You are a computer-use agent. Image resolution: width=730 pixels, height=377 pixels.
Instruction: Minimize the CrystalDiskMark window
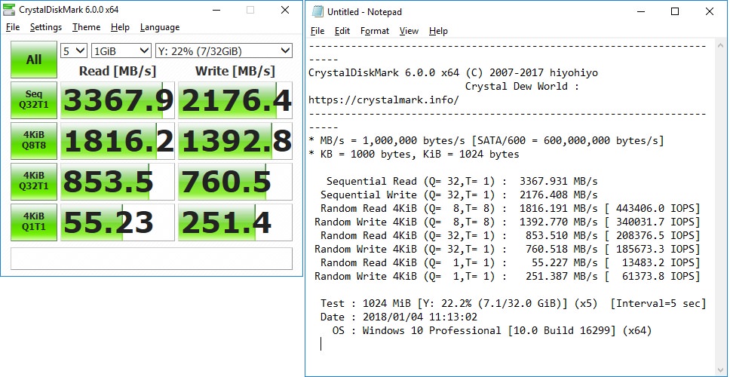pyautogui.click(x=216, y=10)
